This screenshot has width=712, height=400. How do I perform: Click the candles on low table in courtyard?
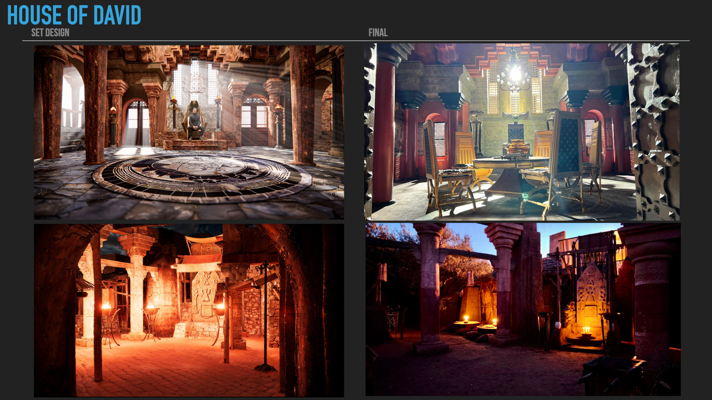tap(467, 320)
